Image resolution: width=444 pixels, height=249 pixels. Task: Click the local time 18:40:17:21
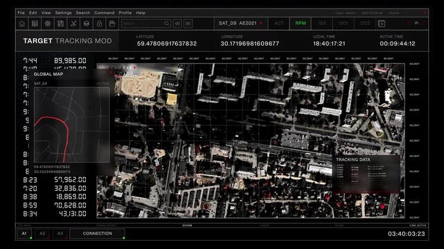coord(329,44)
